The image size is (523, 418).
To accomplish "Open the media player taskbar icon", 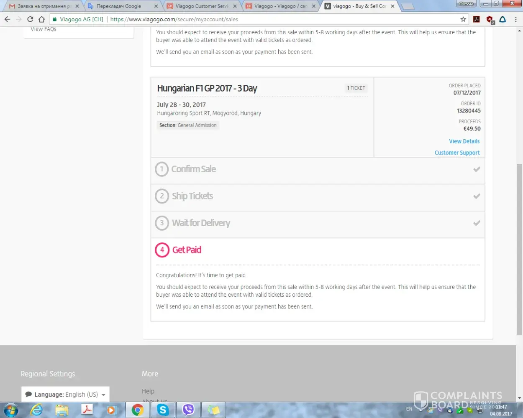I will [x=111, y=410].
